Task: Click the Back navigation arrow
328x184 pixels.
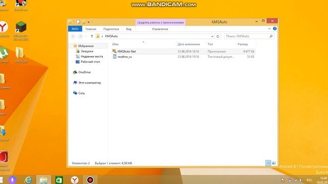Action: coord(73,36)
